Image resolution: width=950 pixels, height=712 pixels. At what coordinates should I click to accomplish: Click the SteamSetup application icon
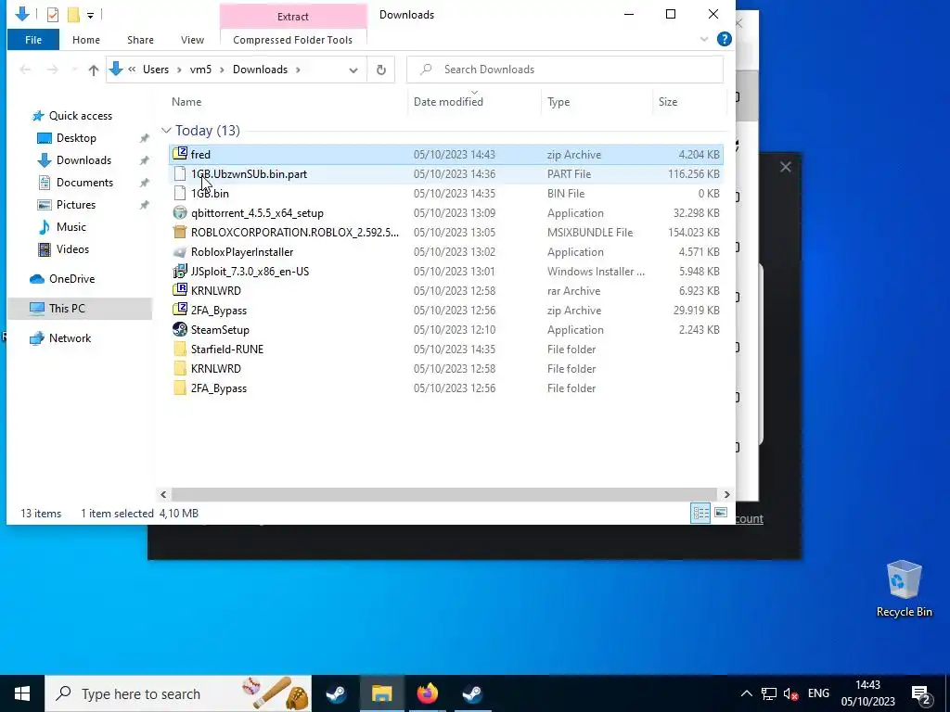(180, 329)
